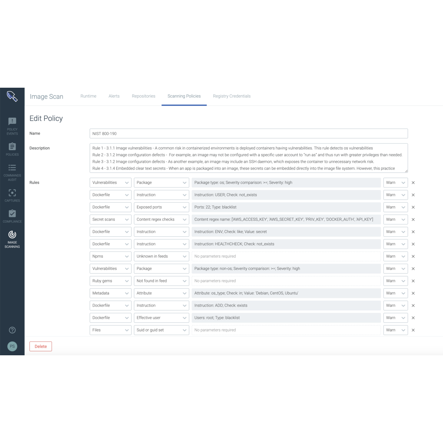Screen dimensions: 443x443
Task: Click the help question mark icon
Action: (x=12, y=330)
